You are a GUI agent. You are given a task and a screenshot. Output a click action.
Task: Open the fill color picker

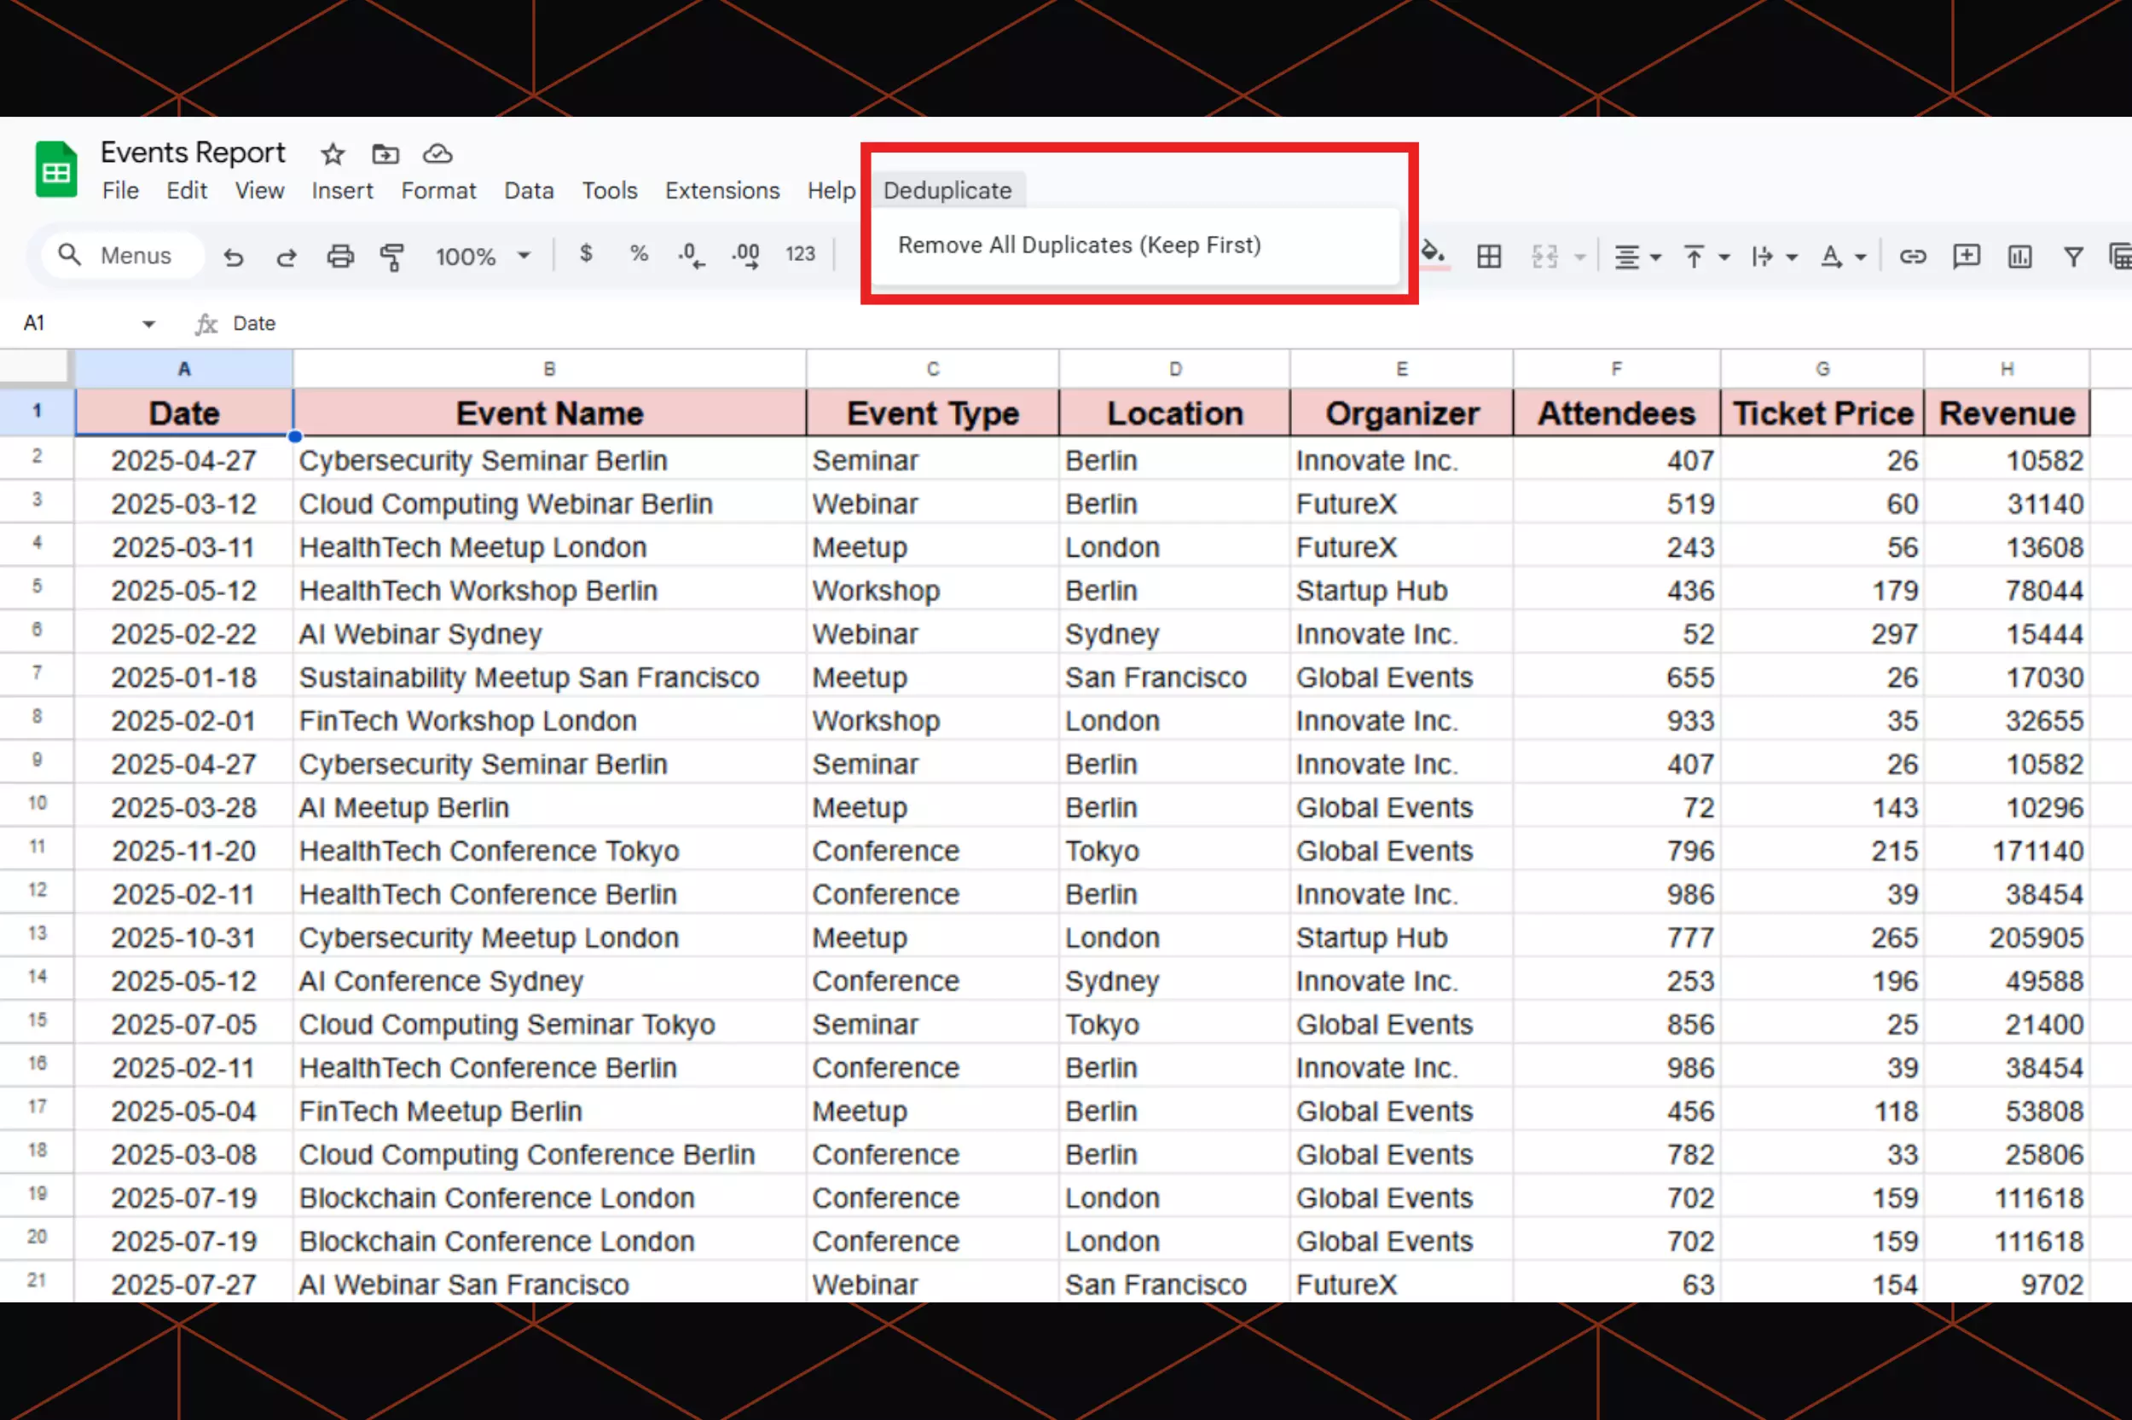[1433, 255]
